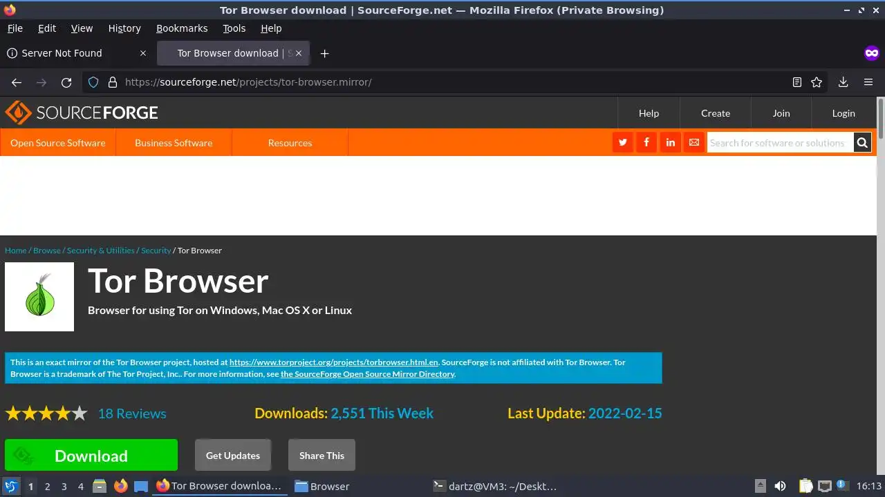Click the SourceForge logo
Screen dimensions: 885x497
click(82, 113)
